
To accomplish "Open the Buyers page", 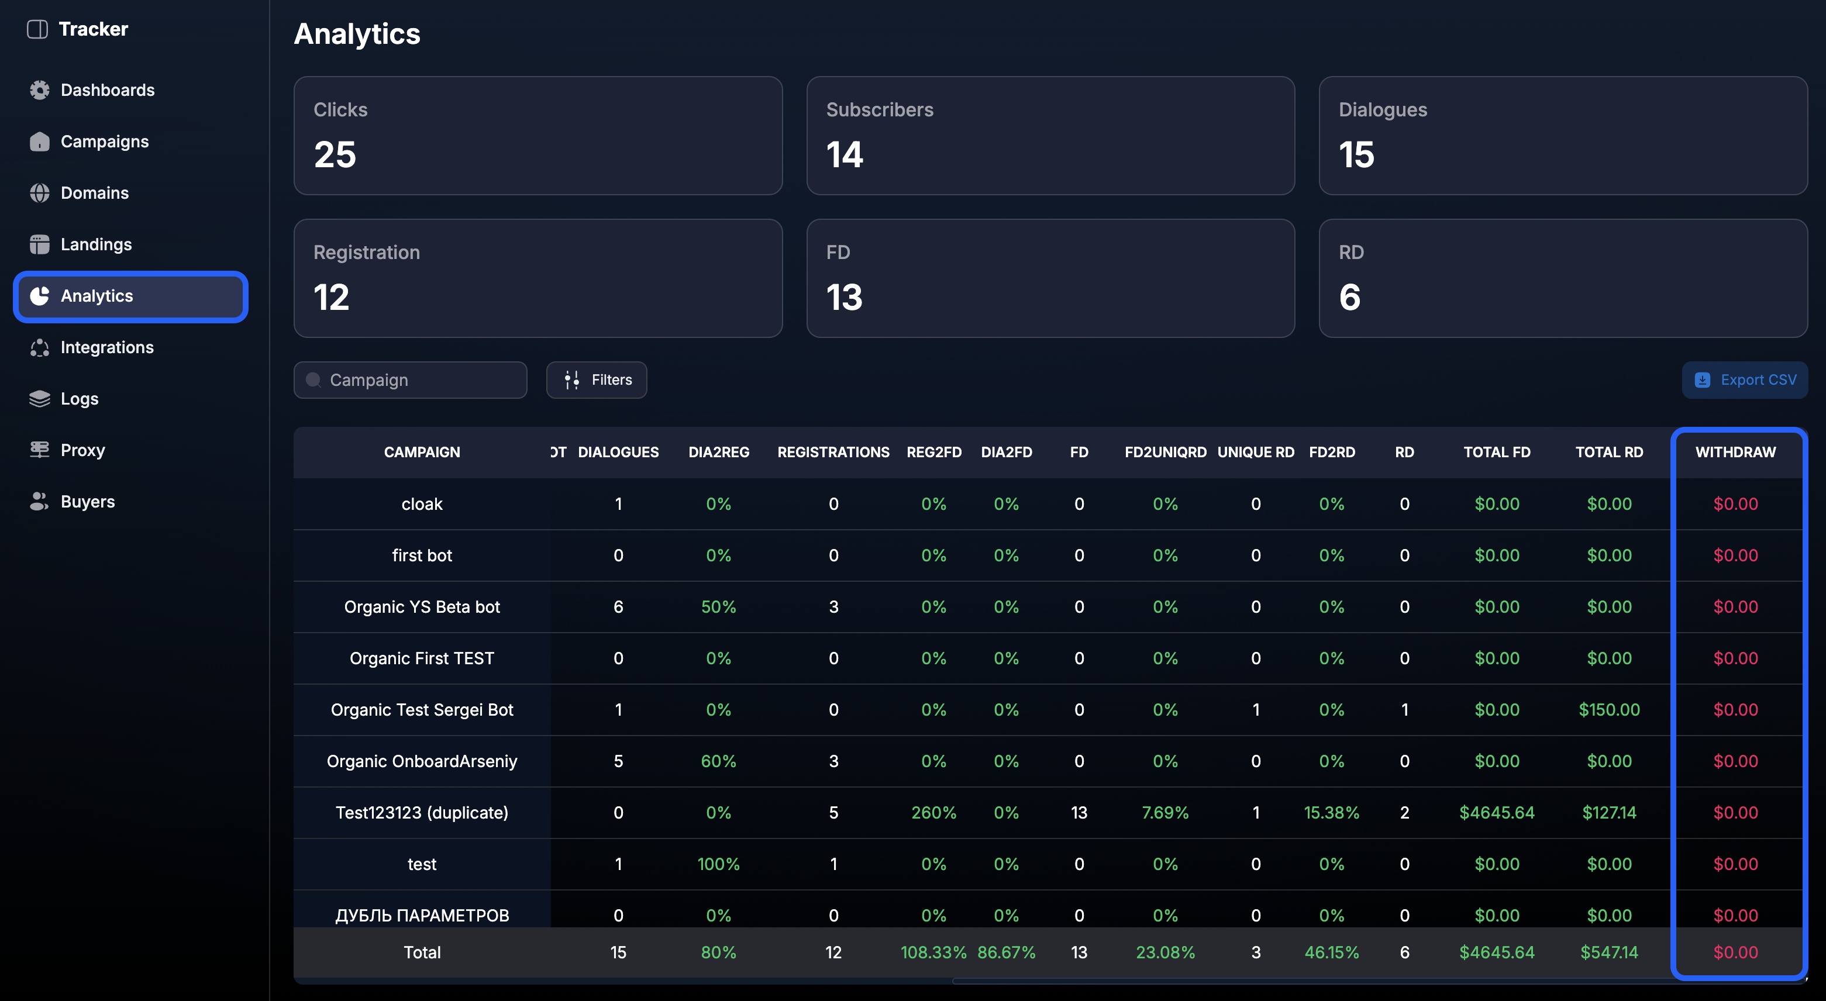I will point(88,502).
